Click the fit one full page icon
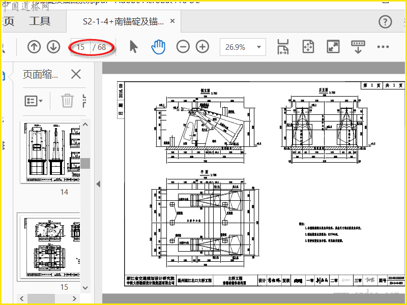This screenshot has width=407, height=305. coord(308,47)
